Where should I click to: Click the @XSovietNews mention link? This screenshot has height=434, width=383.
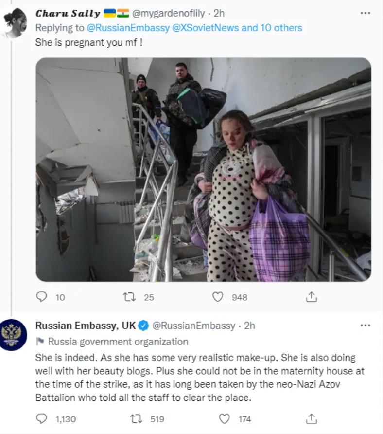tap(206, 28)
